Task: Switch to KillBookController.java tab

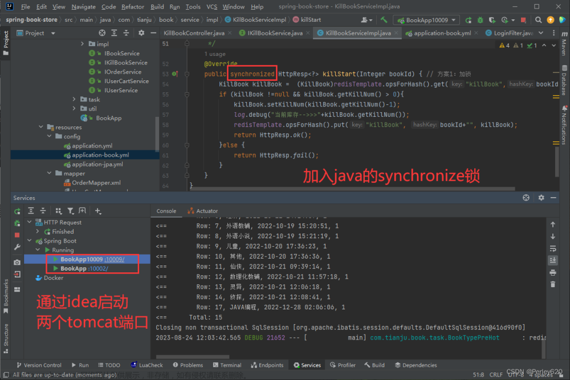Action: pos(194,33)
